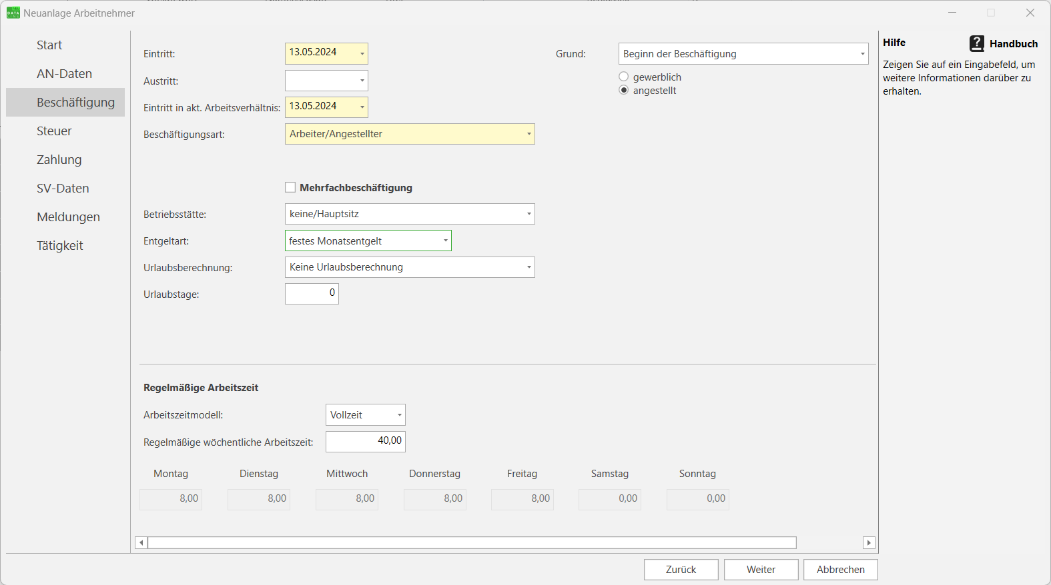
Task: Click the app icon in the title bar
Action: pos(13,13)
